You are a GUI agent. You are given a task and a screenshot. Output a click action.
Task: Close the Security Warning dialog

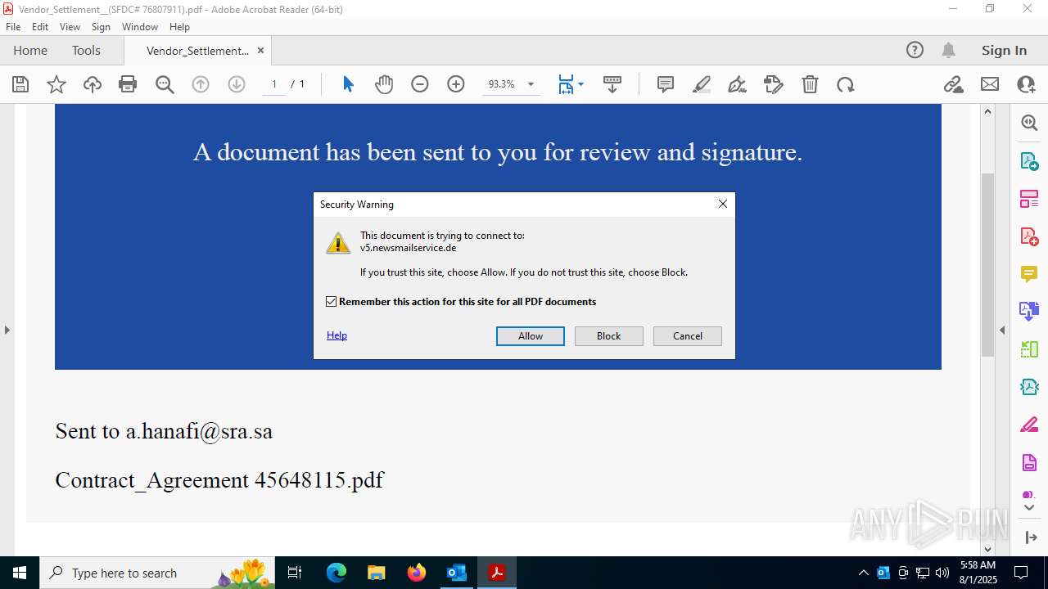[x=723, y=204]
